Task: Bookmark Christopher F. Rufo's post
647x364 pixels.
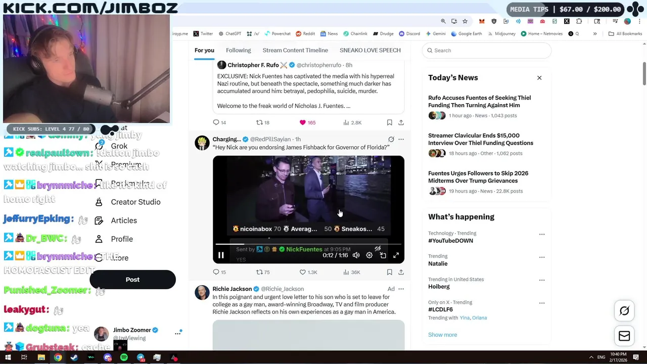Action: pyautogui.click(x=389, y=122)
